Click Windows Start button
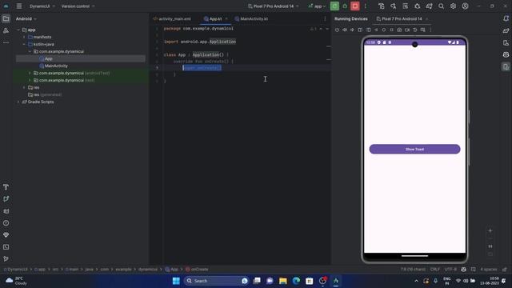 tap(176, 281)
